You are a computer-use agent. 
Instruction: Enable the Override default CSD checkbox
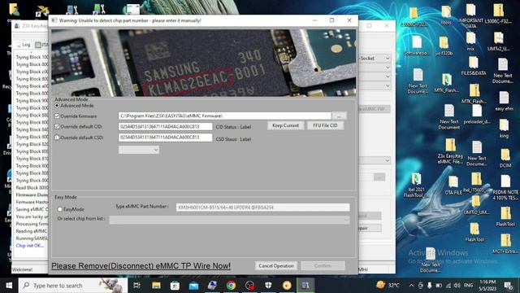tap(57, 138)
